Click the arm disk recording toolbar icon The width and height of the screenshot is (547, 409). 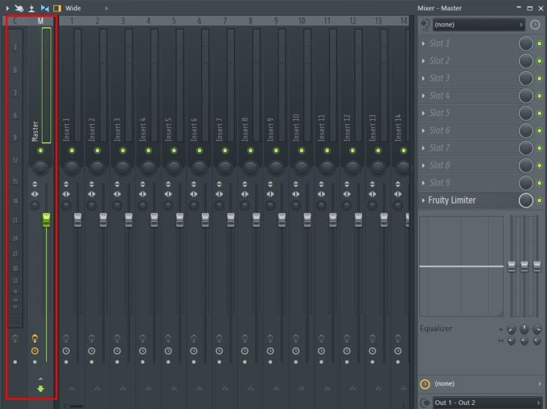32,8
